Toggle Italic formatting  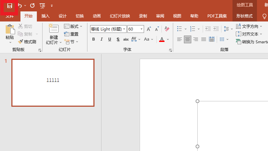(x=102, y=40)
